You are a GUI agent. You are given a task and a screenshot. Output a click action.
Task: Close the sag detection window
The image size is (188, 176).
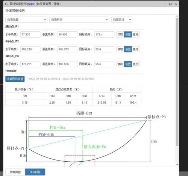tap(176, 4)
